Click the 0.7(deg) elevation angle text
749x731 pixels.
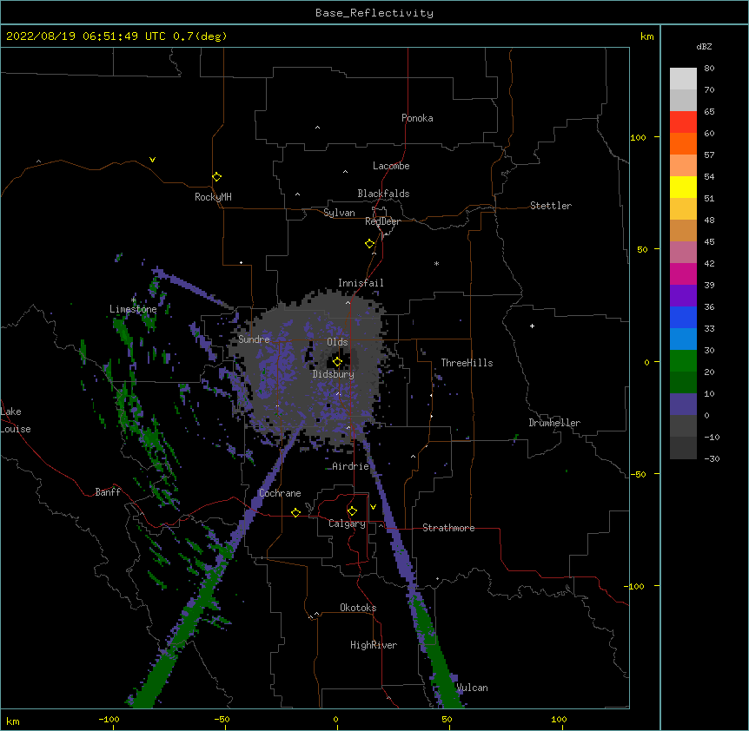(200, 36)
